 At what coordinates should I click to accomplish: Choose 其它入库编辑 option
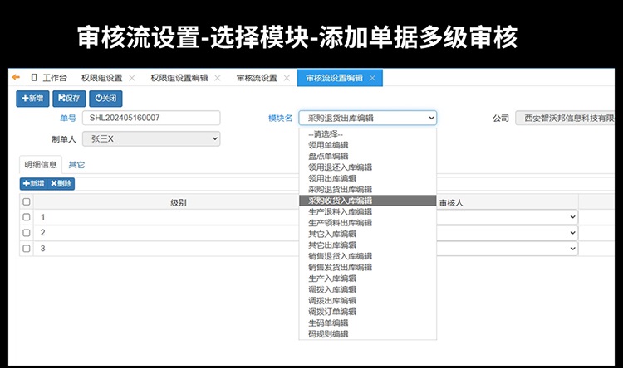click(367, 234)
